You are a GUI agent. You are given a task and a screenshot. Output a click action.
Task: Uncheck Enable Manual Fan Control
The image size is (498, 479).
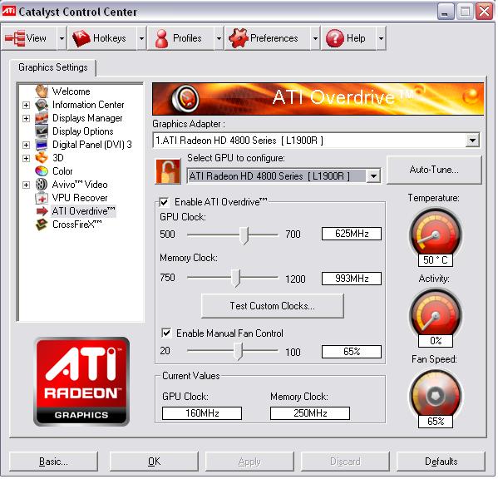point(166,333)
